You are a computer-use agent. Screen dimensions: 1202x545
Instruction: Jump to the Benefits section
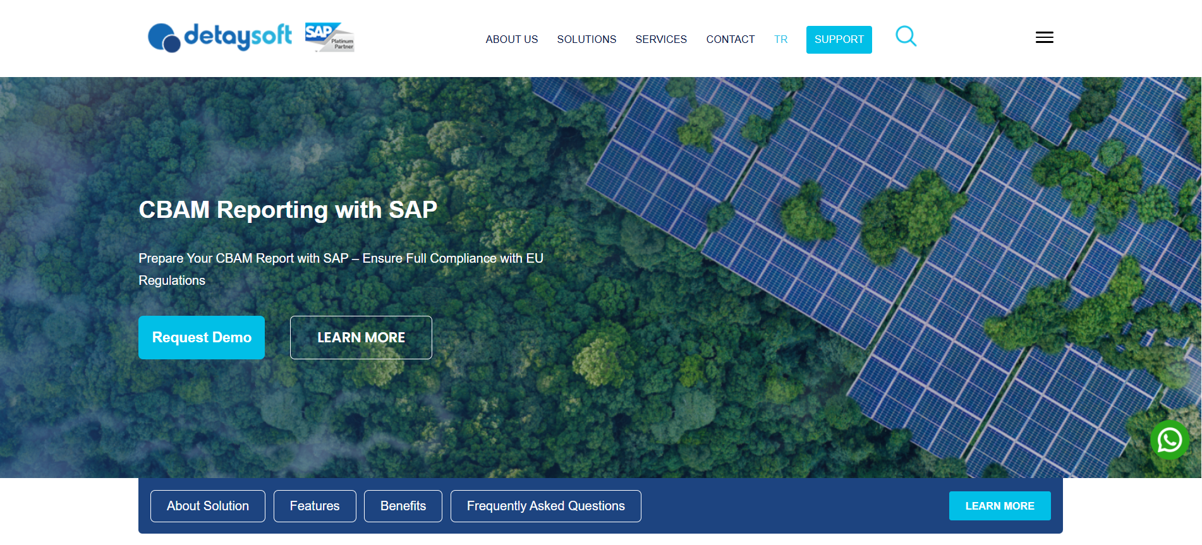click(x=403, y=506)
